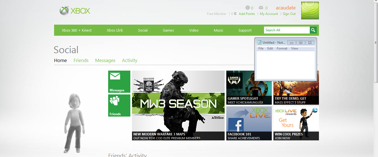This screenshot has width=378, height=157.
Task: Open the Friends people tile
Action: coord(119,105)
